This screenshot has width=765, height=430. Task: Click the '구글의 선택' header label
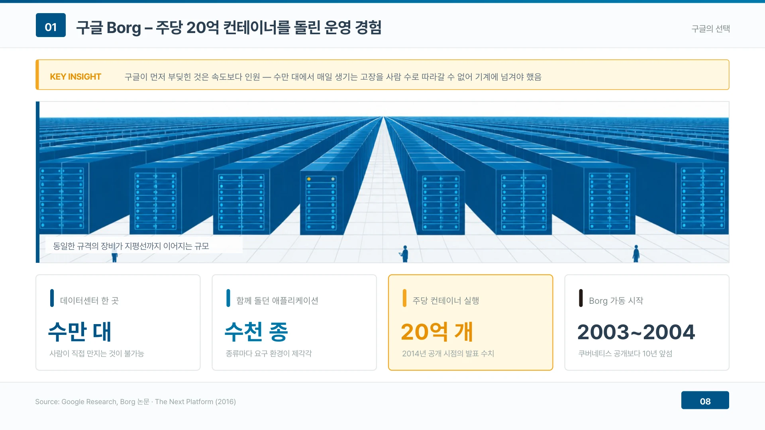coord(710,29)
